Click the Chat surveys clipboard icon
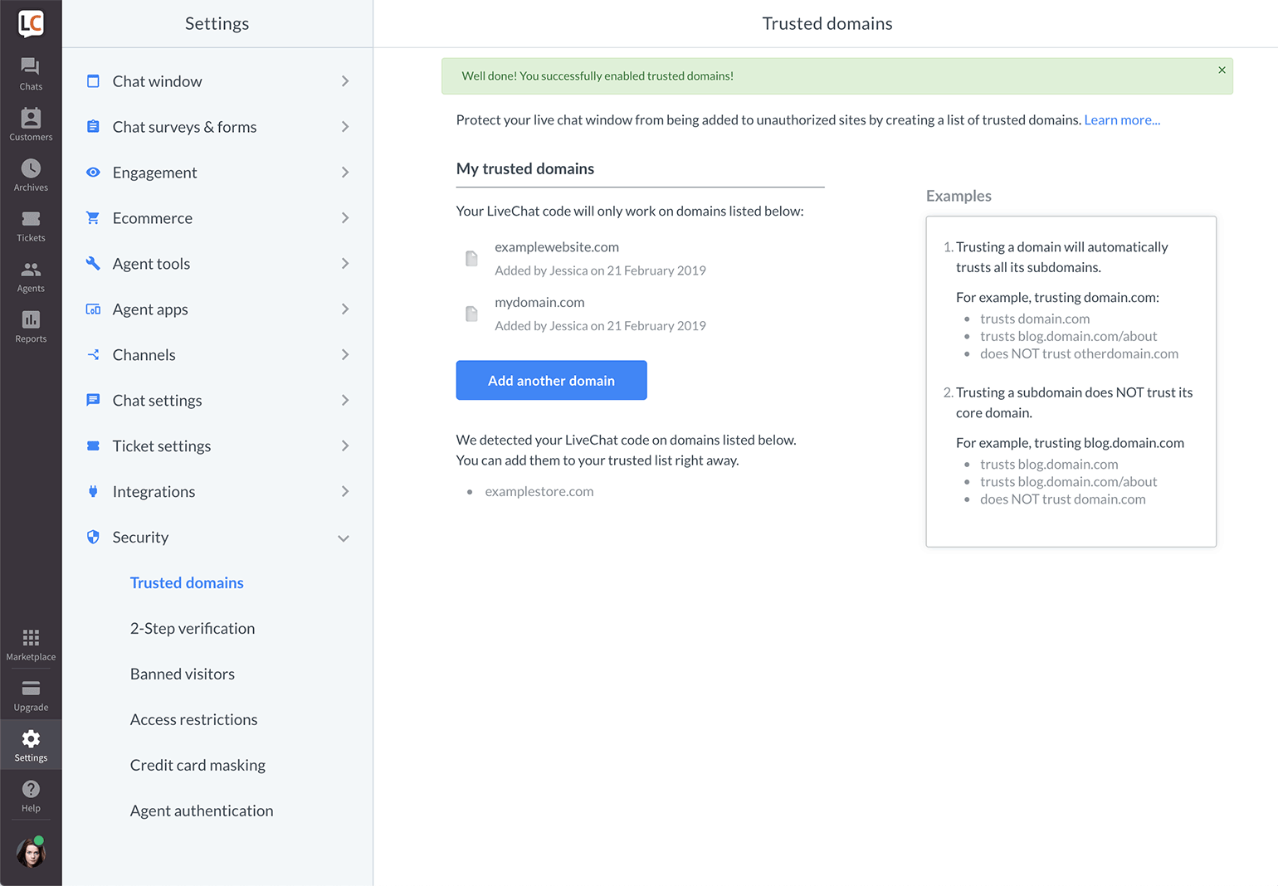1278x886 pixels. click(x=93, y=127)
